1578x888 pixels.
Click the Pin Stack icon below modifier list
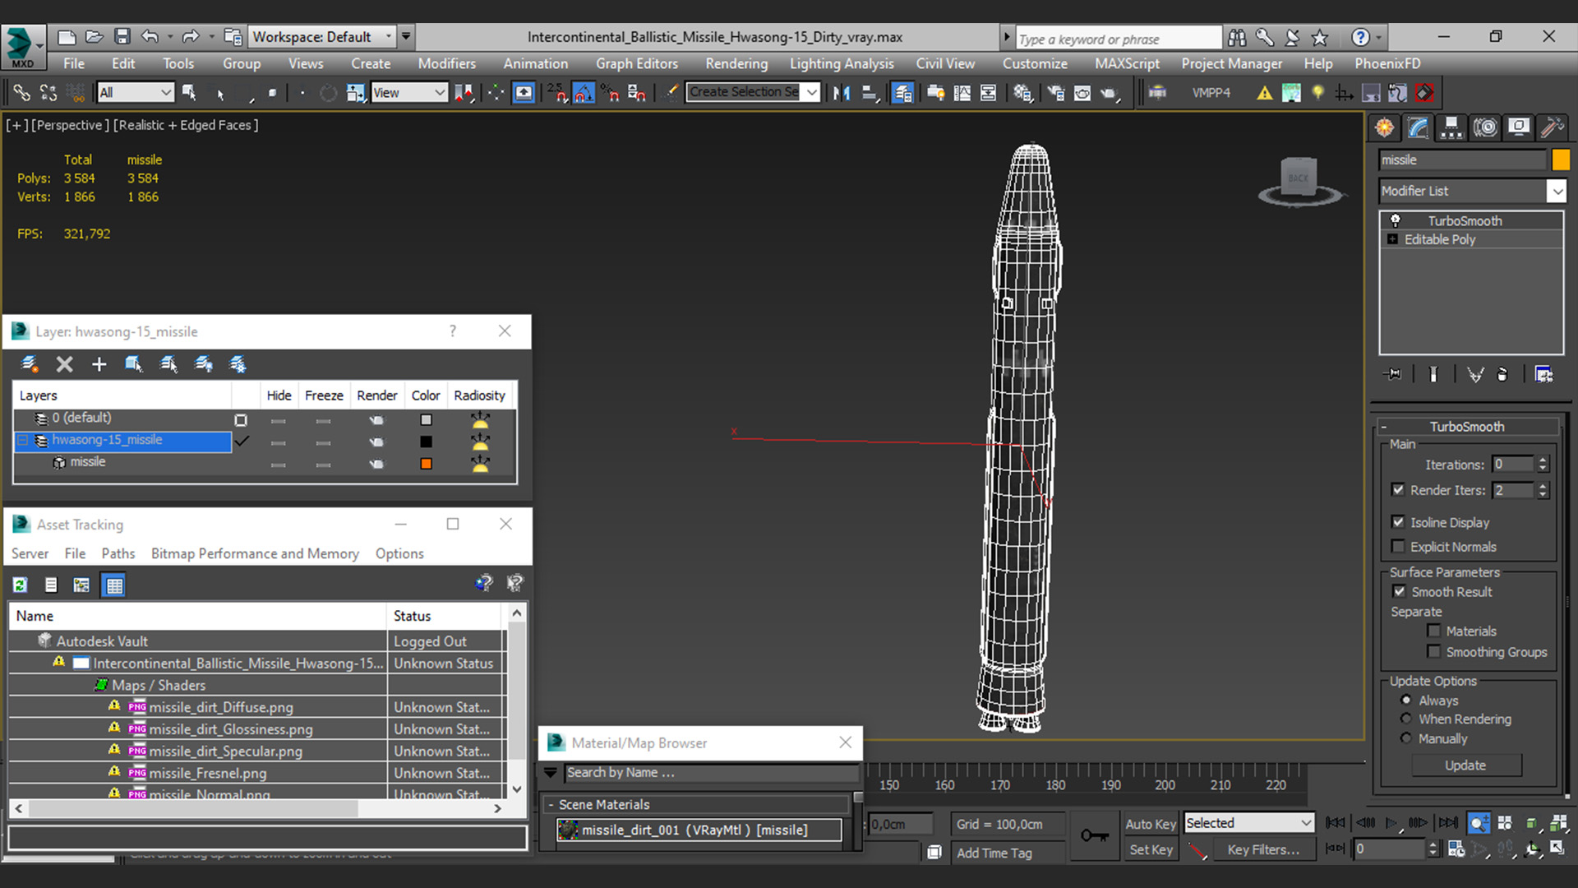coord(1393,374)
